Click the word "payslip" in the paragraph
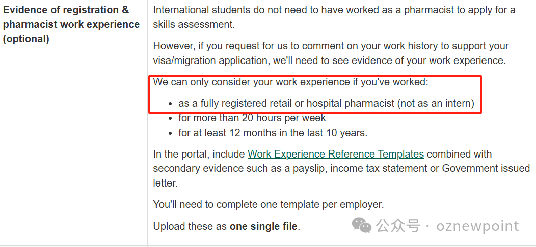Image resolution: width=536 pixels, height=247 pixels. (311, 168)
